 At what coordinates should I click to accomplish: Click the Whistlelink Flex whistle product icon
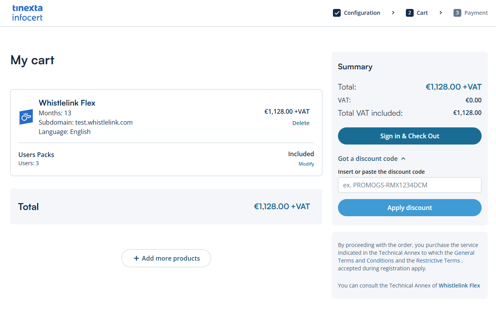(x=26, y=117)
